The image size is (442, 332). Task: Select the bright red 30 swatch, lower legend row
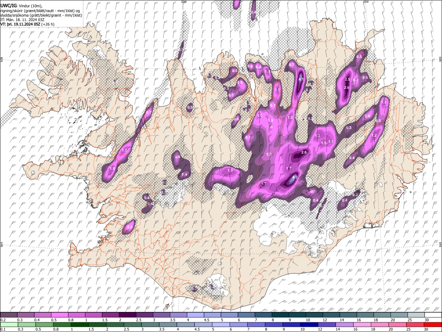[x=433, y=324]
